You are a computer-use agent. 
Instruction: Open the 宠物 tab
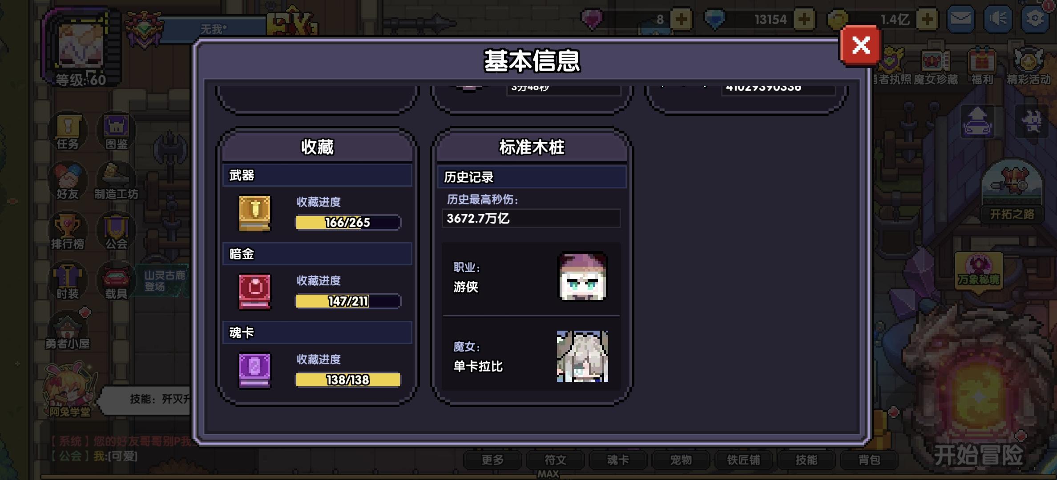click(x=681, y=460)
